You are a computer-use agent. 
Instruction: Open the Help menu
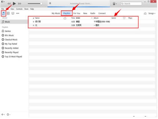32,9
